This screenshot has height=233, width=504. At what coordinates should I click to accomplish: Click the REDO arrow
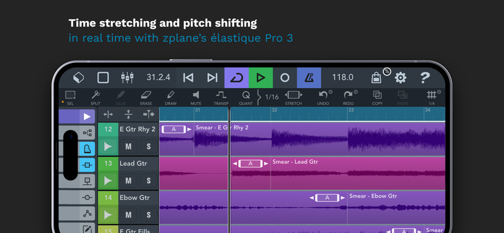(348, 98)
